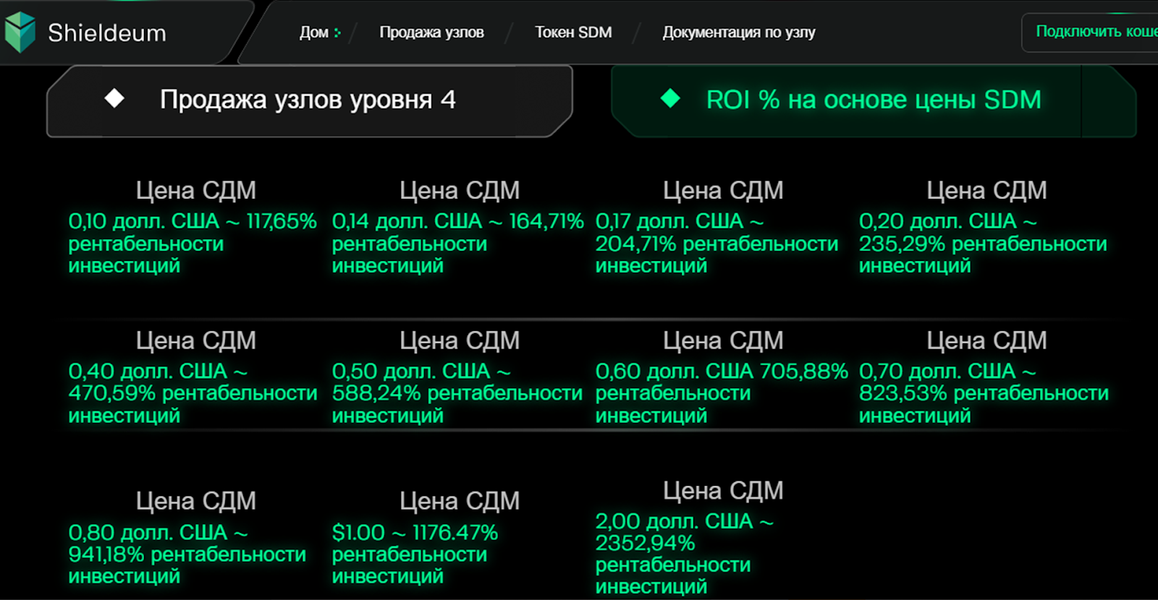Click Цена СДМ heading above 0,50 долл.

tap(460, 340)
